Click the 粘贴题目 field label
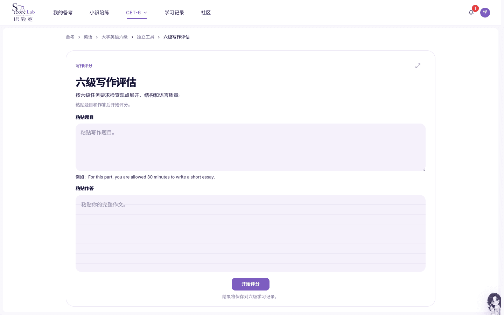 (x=85, y=118)
